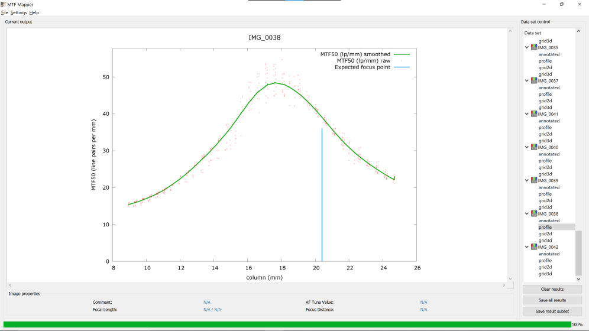This screenshot has height=331, width=589.
Task: Select grid3d under IMG_0042
Action: coord(545,274)
